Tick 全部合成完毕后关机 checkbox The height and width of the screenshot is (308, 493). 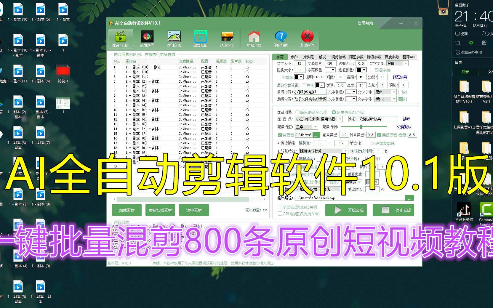pos(280,207)
